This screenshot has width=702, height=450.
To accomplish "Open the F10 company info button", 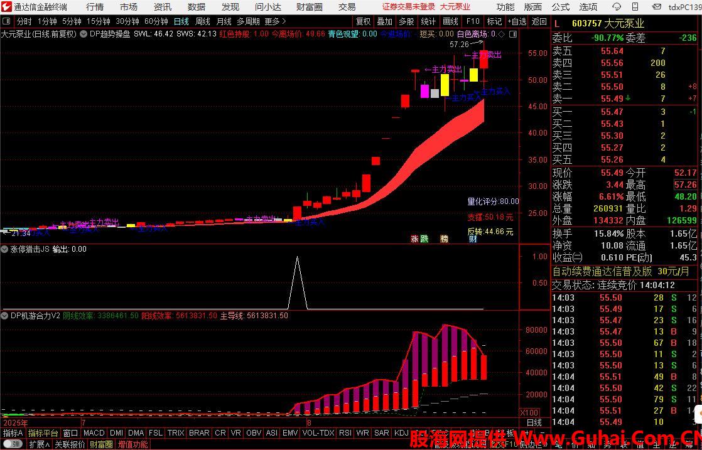I will tap(473, 21).
